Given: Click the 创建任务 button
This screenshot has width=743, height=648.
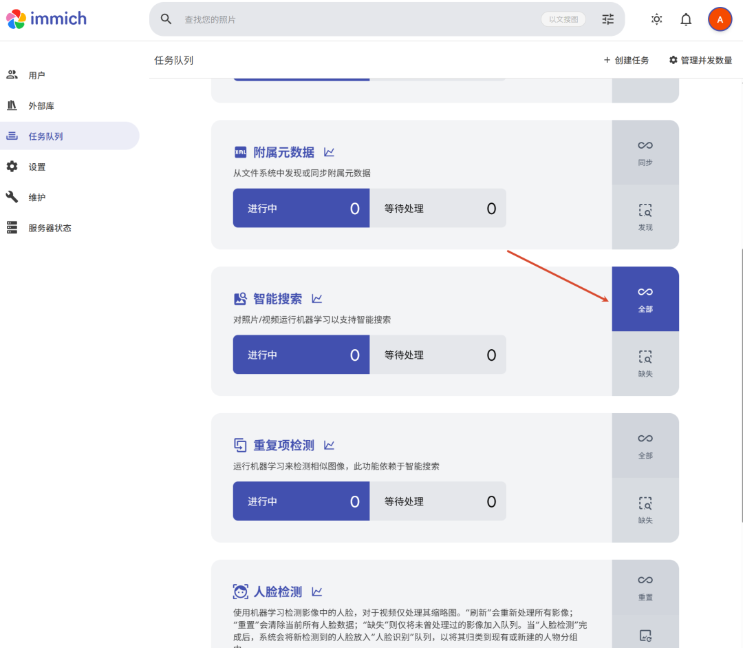Looking at the screenshot, I should 627,60.
